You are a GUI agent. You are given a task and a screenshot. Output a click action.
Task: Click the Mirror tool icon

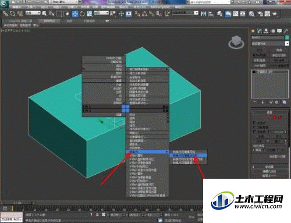point(204,14)
